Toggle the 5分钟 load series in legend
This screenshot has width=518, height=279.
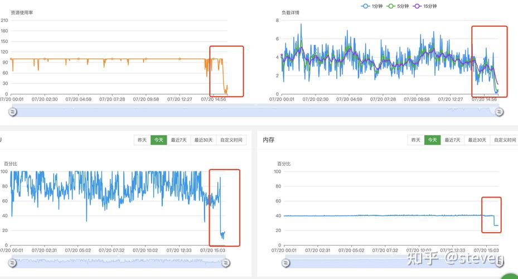pos(398,6)
